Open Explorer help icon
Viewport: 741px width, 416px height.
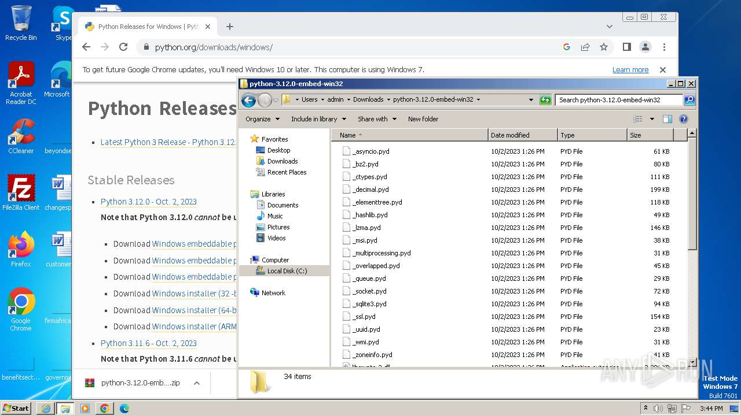pos(683,119)
